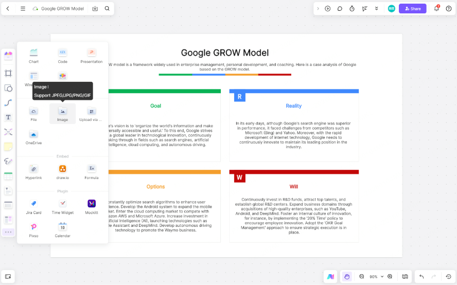
Task: Toggle the more tools ellipsis panel
Action: pos(8,232)
